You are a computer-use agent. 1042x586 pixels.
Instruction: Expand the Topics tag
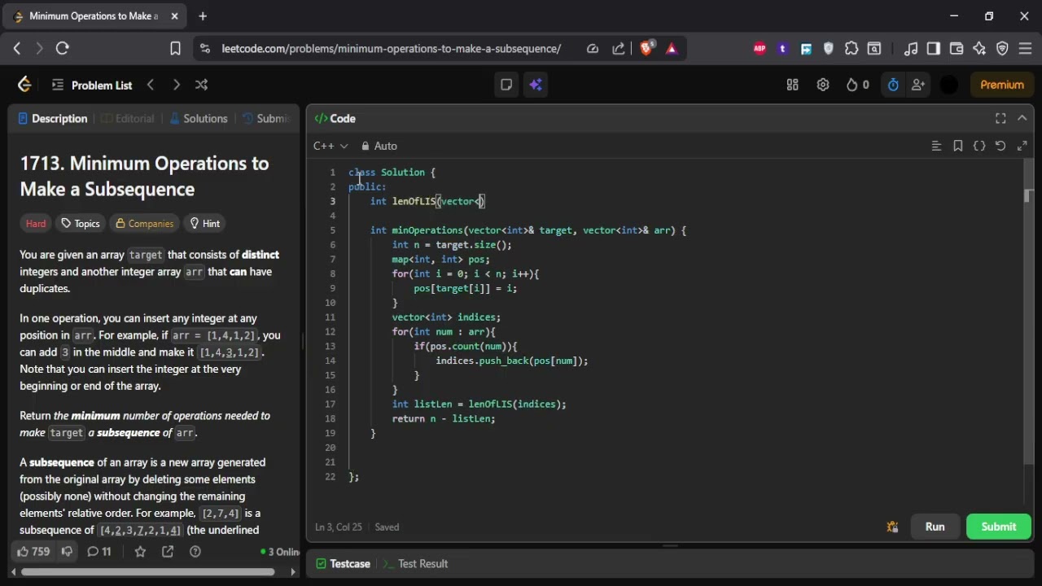click(81, 223)
